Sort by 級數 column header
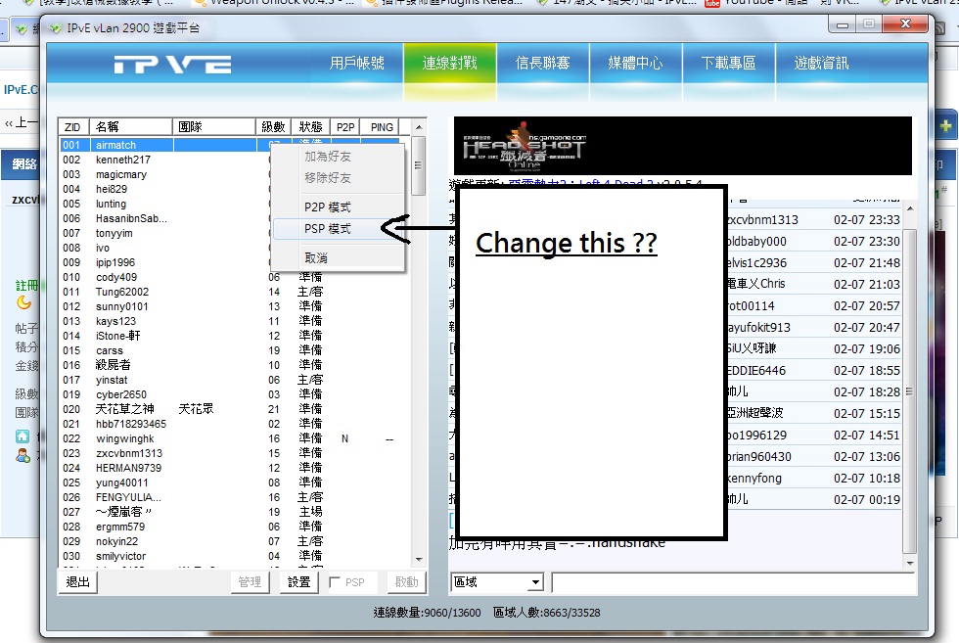Screen dimensions: 959x643 273,127
